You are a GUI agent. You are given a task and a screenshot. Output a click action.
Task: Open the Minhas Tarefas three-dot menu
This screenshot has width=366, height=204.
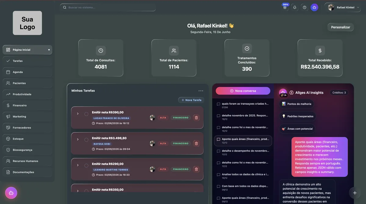click(201, 91)
